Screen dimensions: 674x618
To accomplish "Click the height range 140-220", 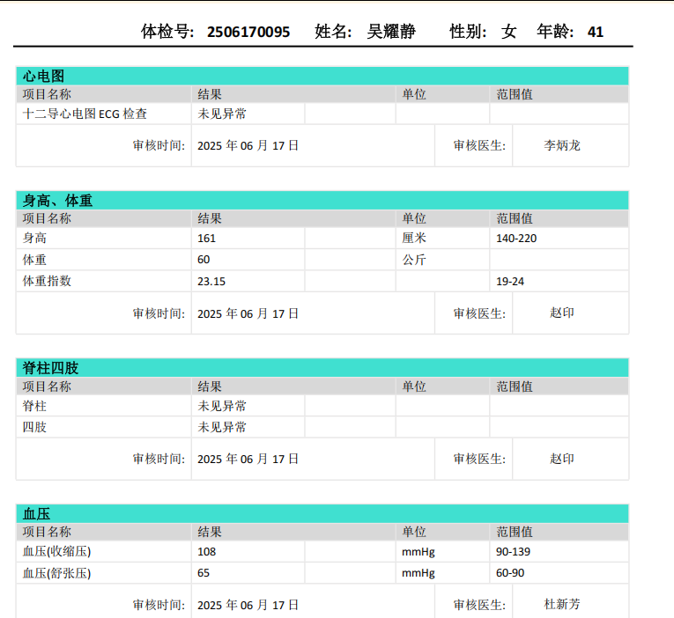I will coord(516,239).
